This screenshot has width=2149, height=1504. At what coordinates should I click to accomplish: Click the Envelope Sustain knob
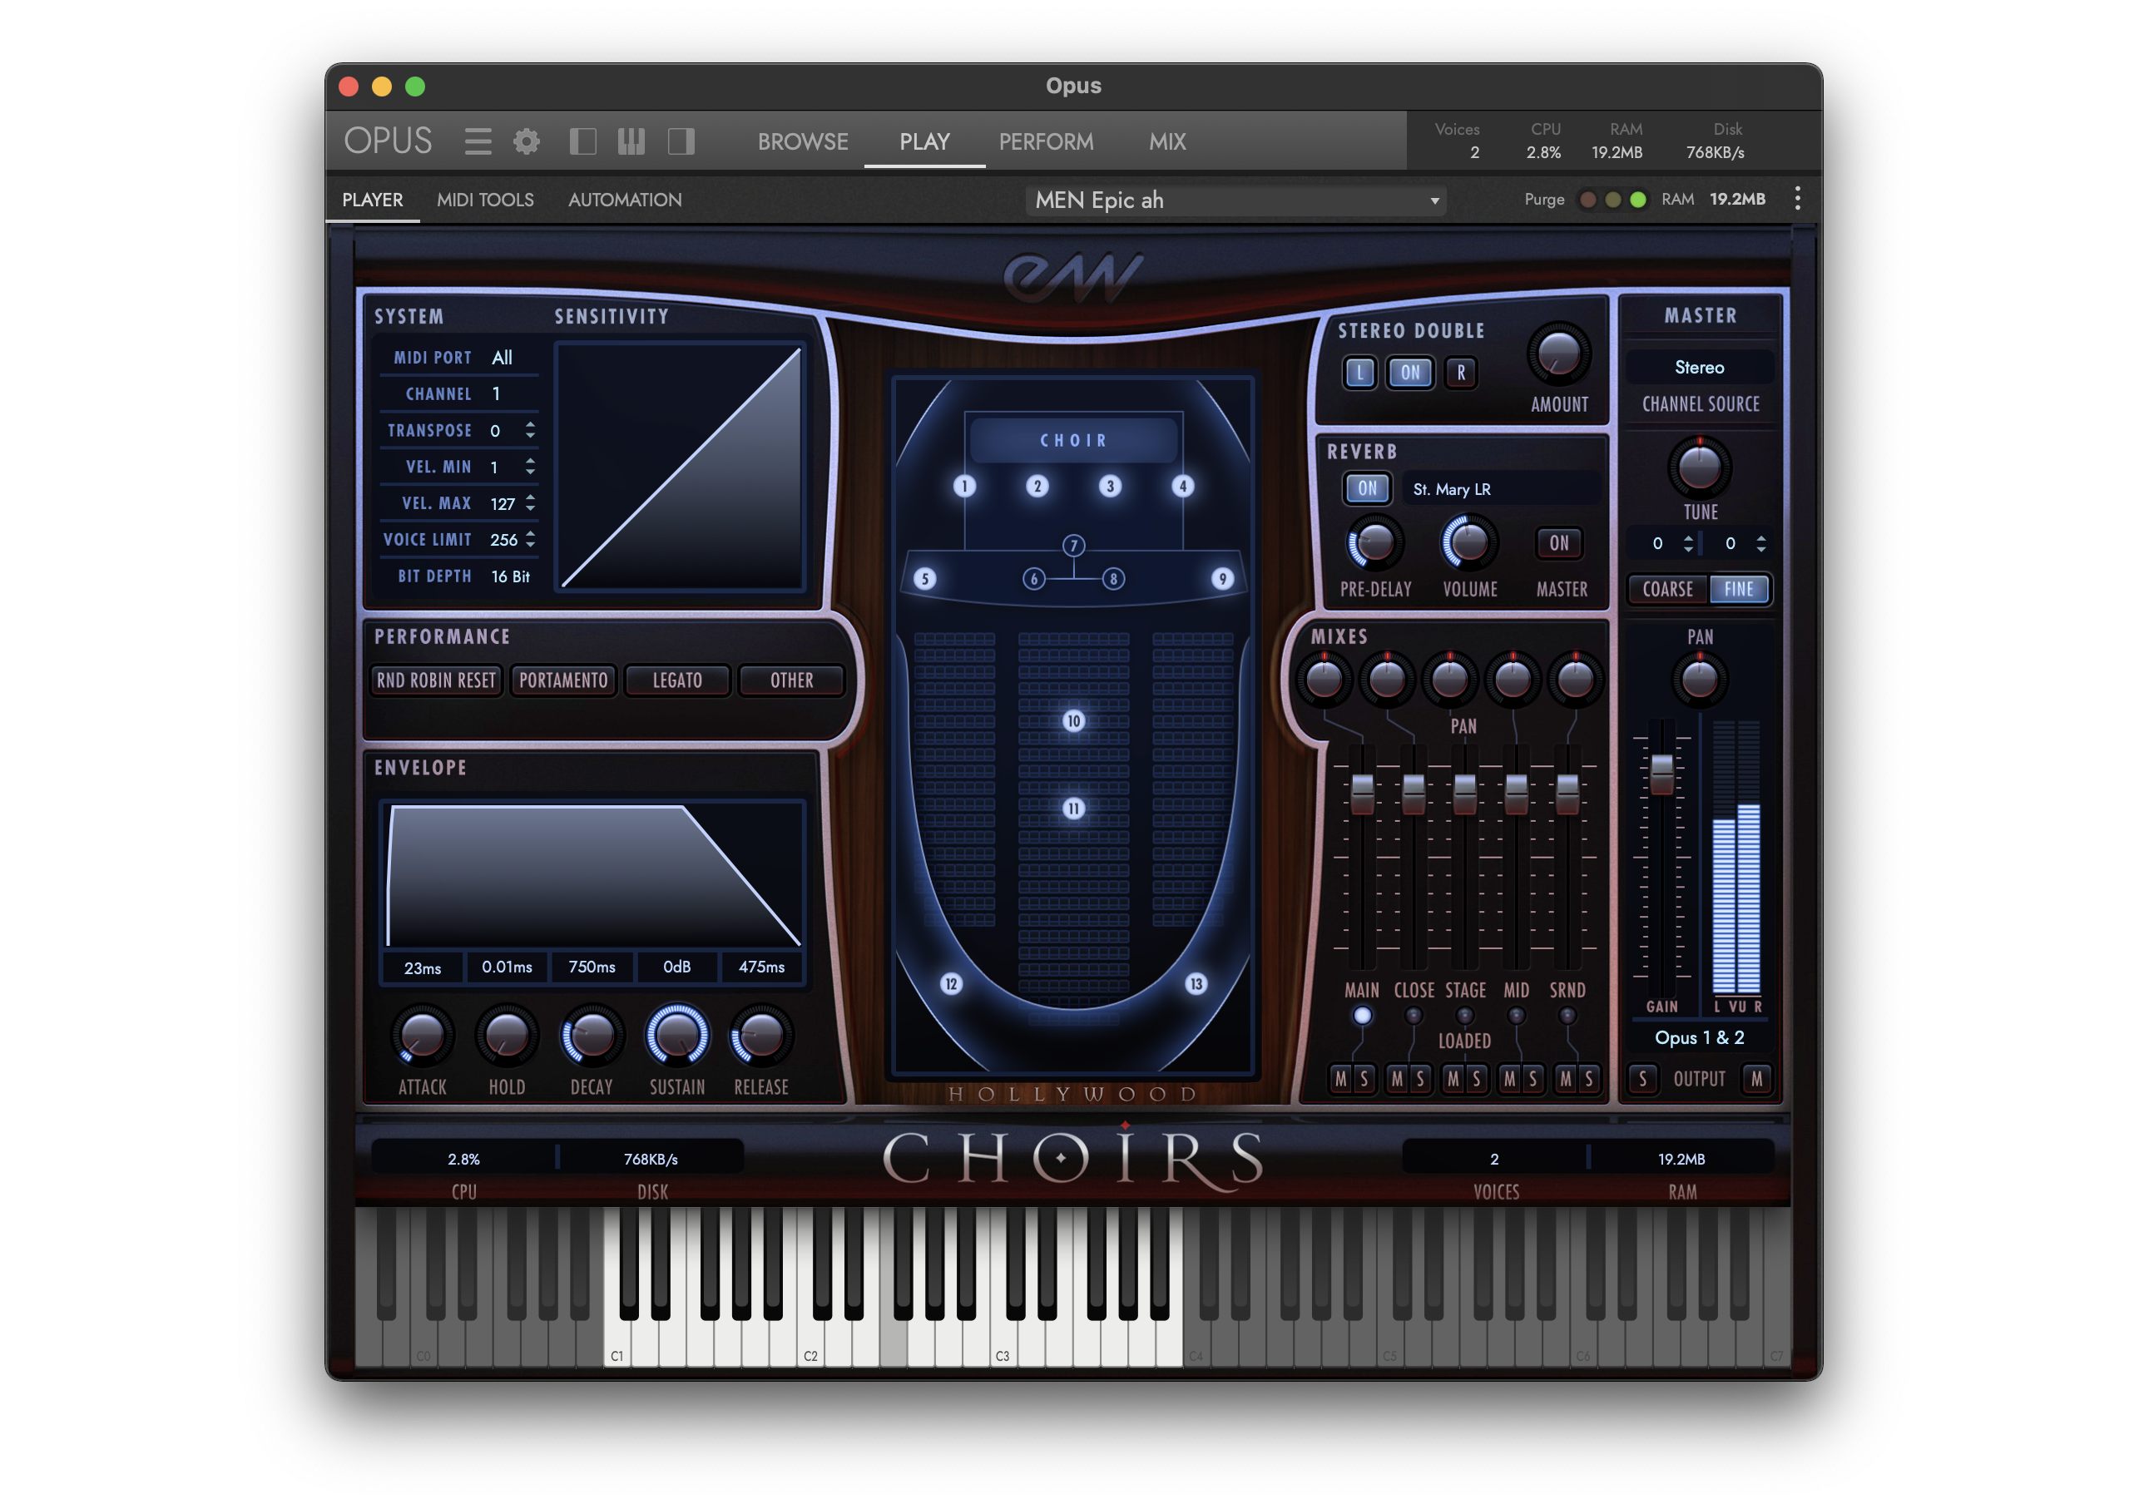coord(676,1035)
